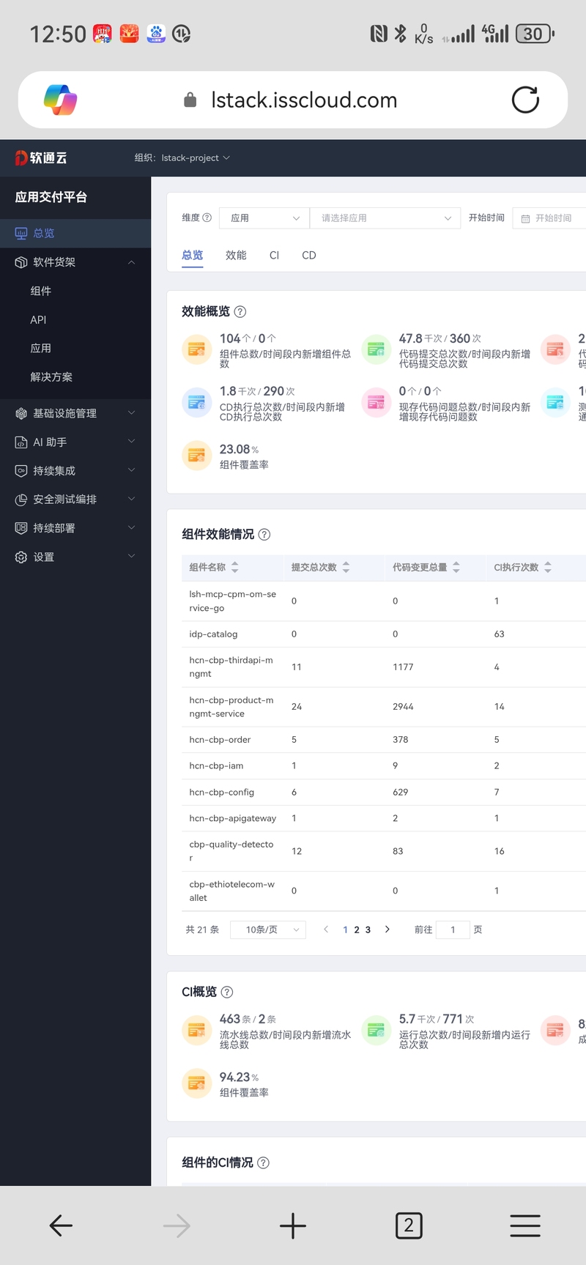Tap the new tab plus icon

(x=292, y=1225)
